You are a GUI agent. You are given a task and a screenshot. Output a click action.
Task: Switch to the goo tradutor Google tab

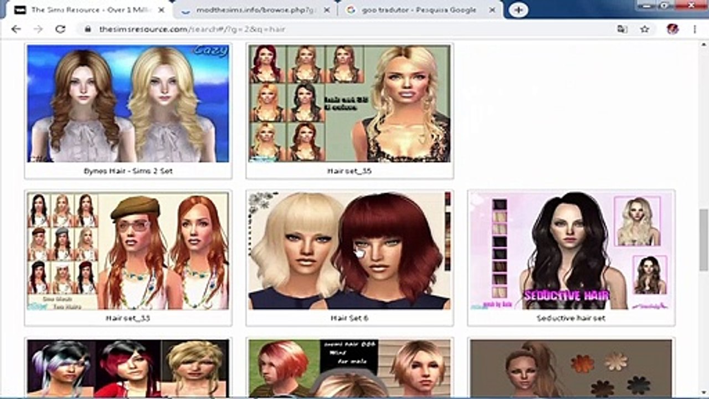click(x=421, y=10)
